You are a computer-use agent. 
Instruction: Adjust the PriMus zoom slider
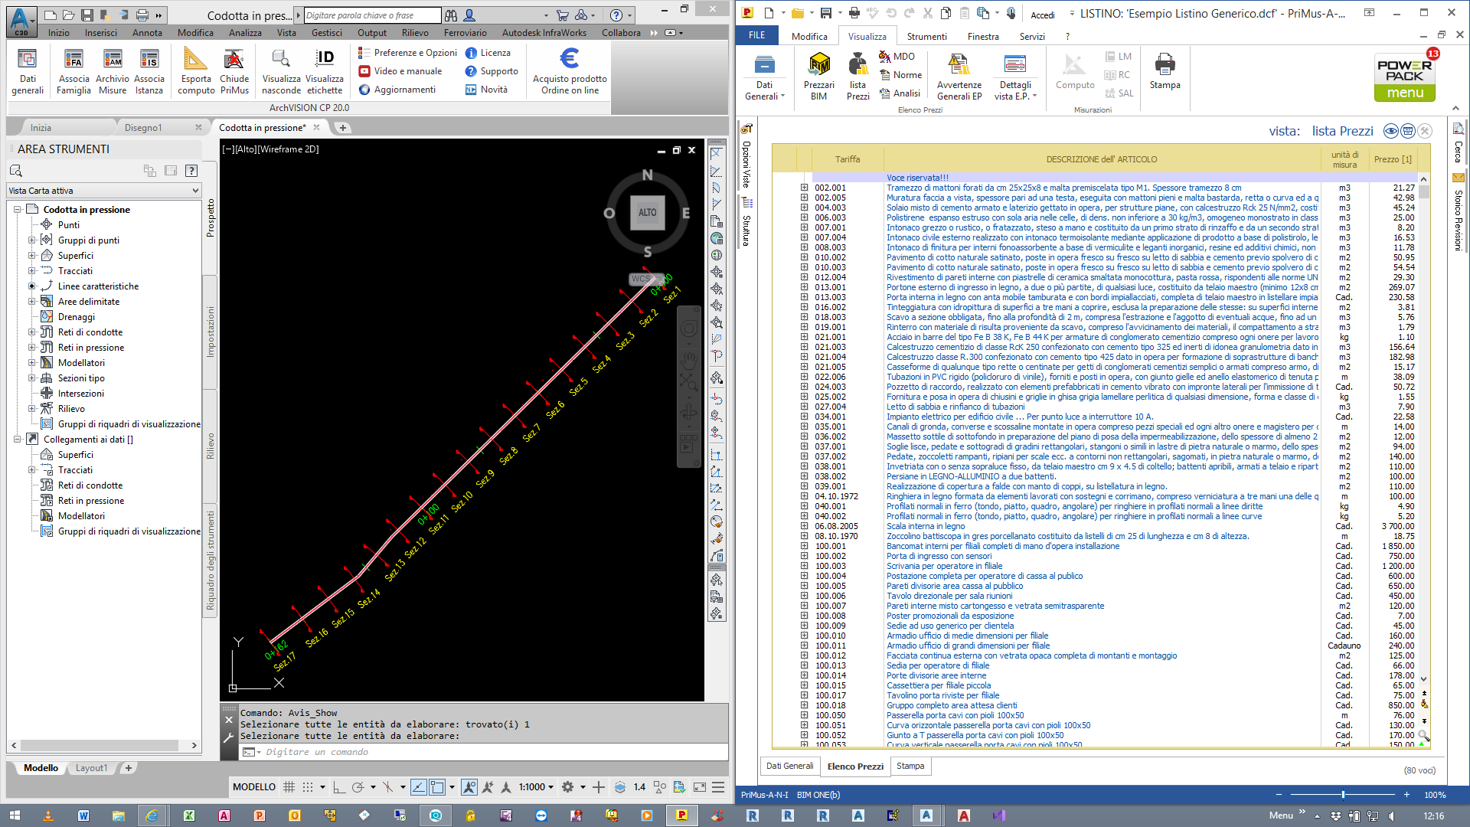point(1343,795)
